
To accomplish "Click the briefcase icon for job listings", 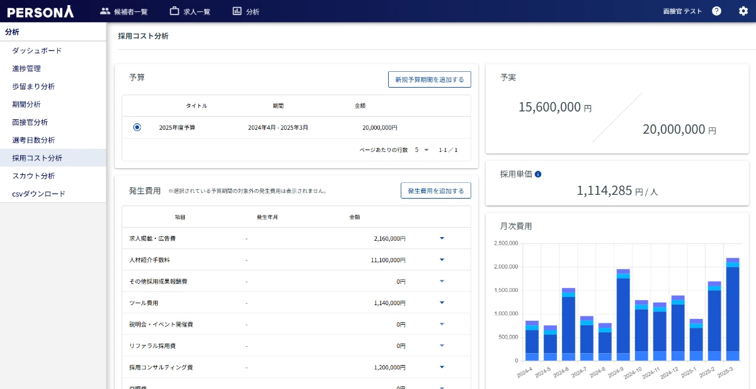I will 175,11.
